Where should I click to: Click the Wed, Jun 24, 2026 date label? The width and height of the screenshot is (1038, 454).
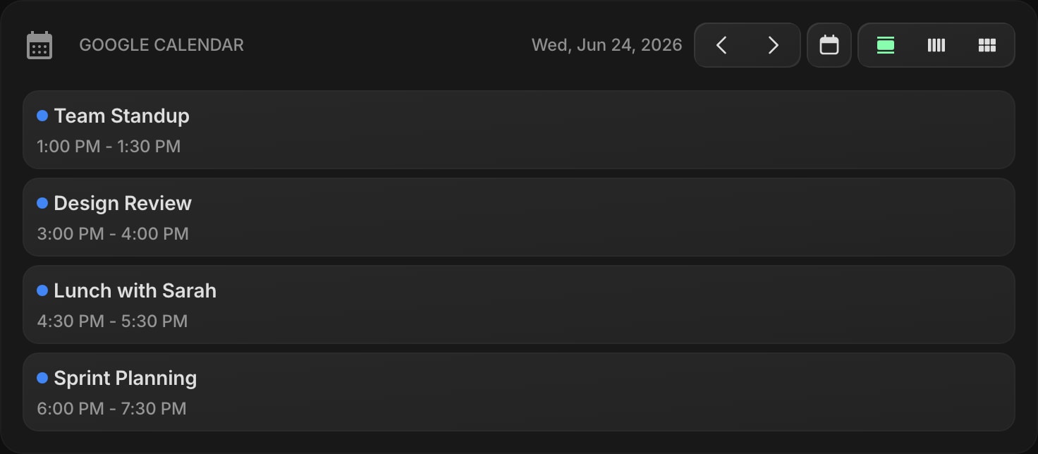click(606, 45)
